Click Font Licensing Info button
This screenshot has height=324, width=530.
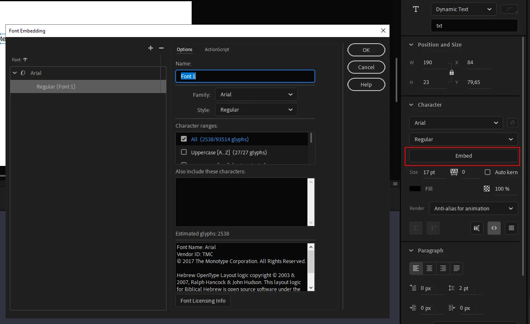[203, 301]
